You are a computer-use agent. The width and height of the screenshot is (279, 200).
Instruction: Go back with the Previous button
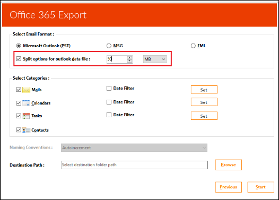(x=229, y=187)
